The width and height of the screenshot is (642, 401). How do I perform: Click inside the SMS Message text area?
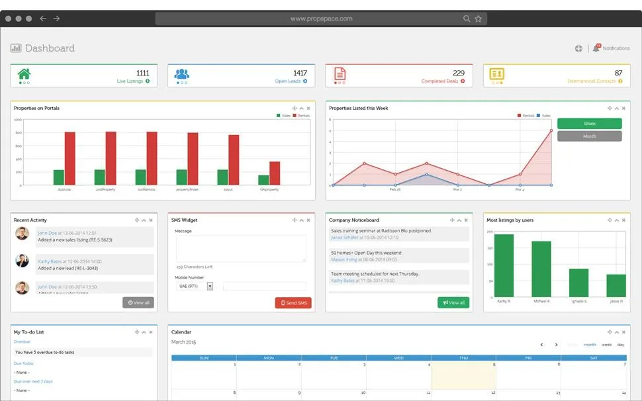click(x=241, y=248)
